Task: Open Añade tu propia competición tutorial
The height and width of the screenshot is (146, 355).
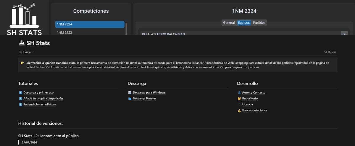Action: (x=43, y=99)
